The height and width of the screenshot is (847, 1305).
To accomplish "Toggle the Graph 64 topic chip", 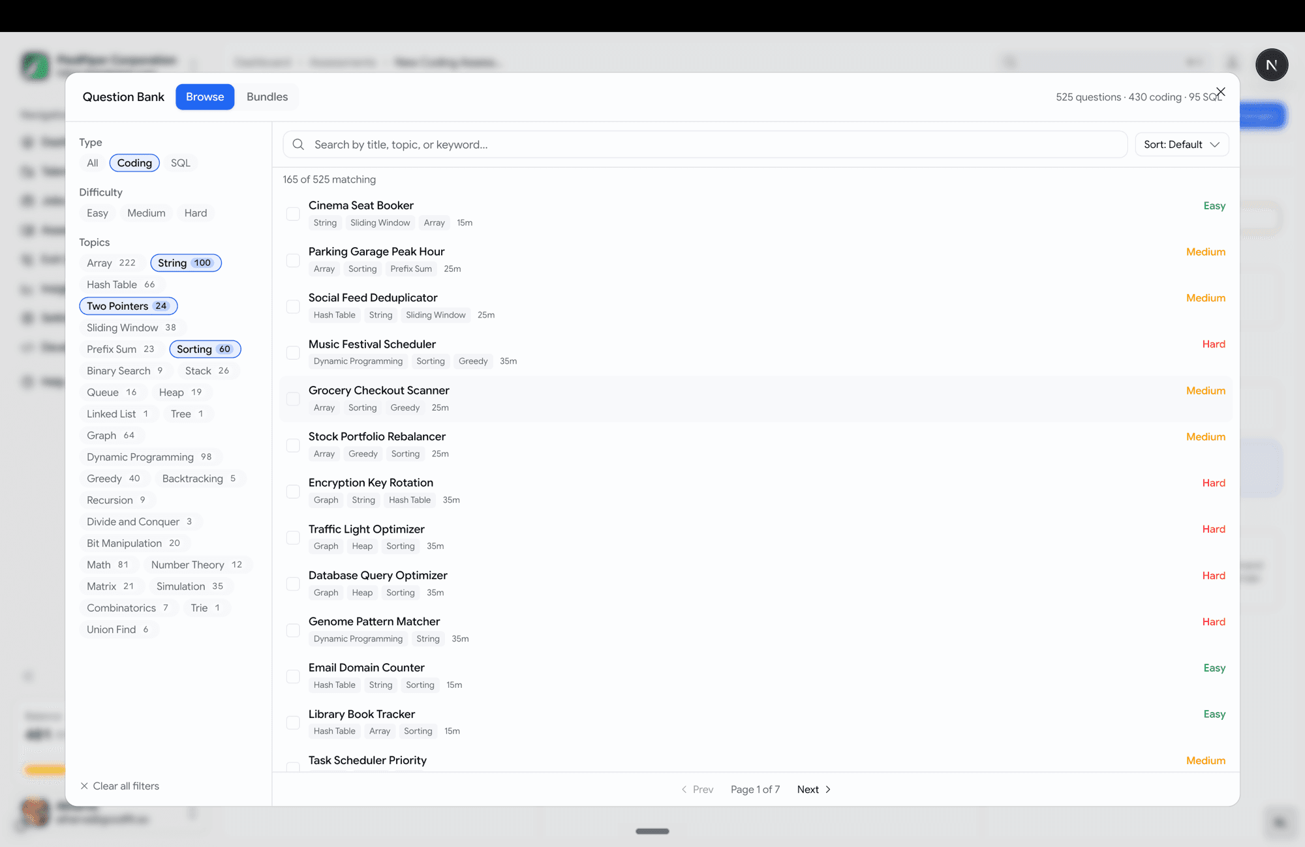I will 111,435.
